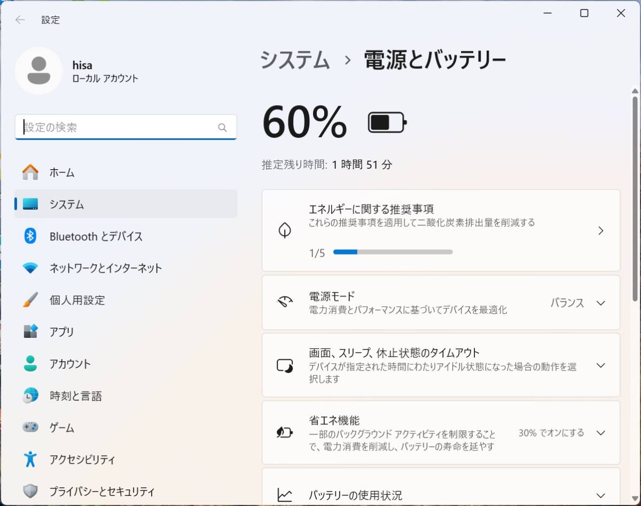Click the back arrow button
The width and height of the screenshot is (641, 506).
(x=20, y=20)
